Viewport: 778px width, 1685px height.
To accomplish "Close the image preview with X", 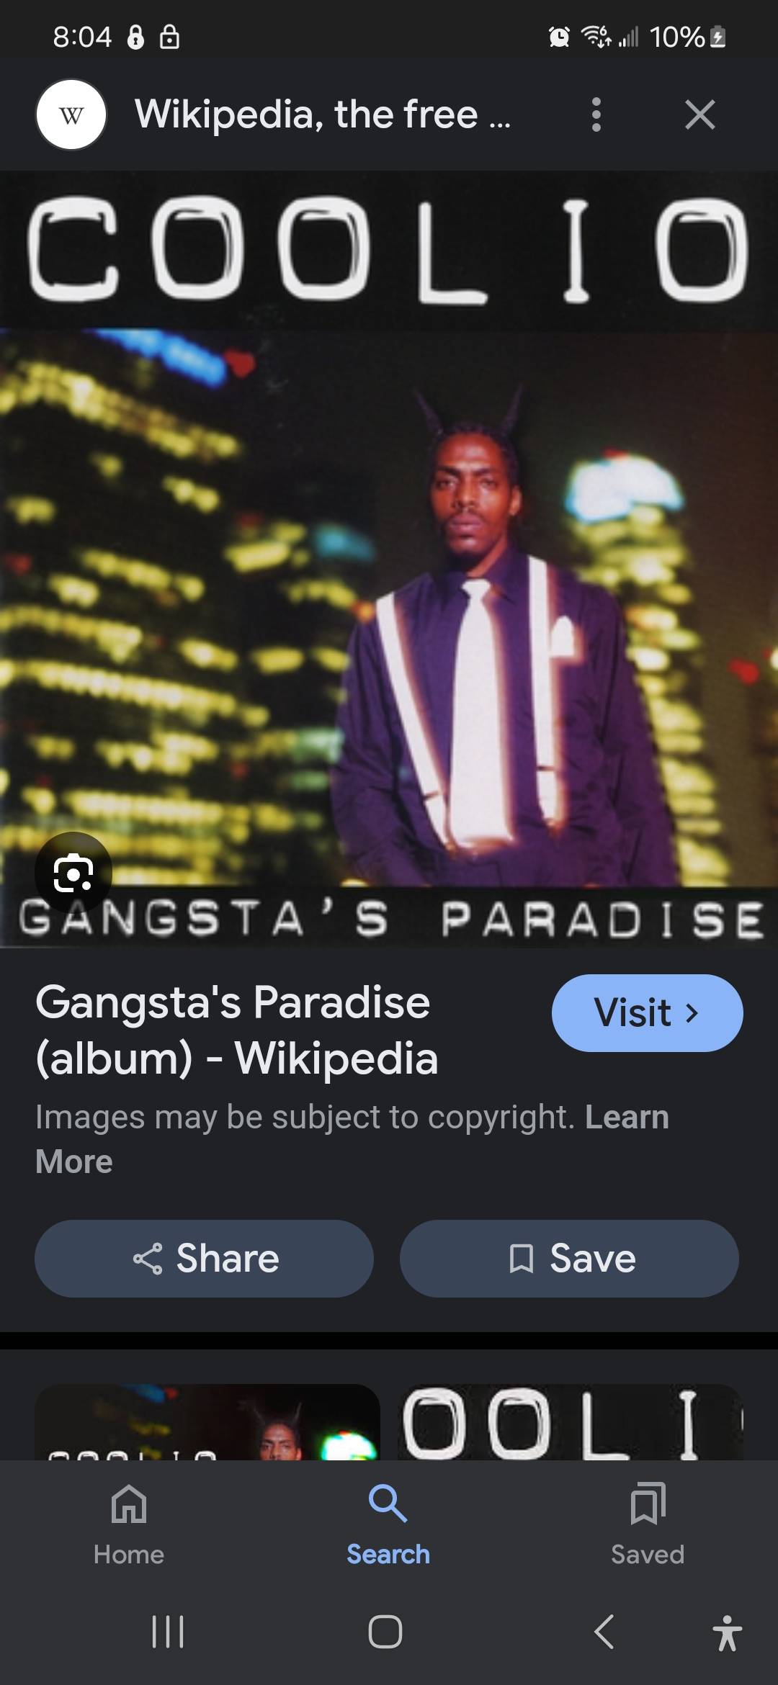I will tap(699, 114).
